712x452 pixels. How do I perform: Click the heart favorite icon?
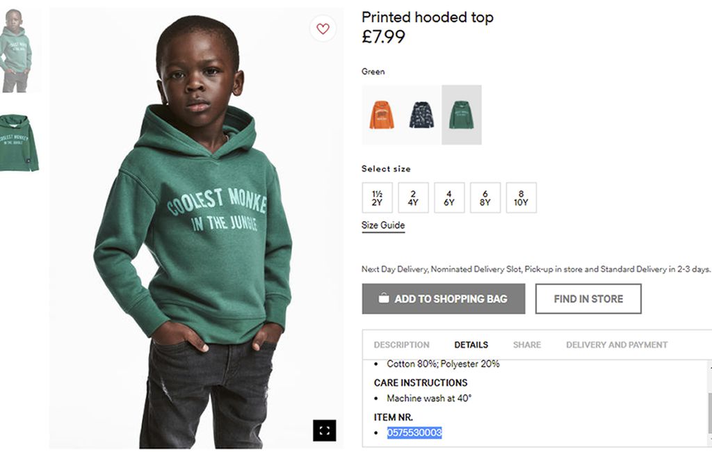(x=323, y=29)
